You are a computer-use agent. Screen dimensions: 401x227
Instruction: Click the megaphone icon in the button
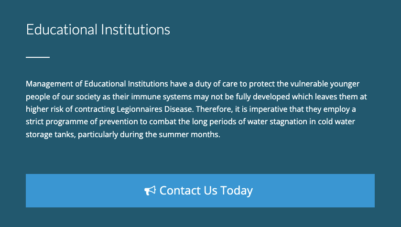tap(150, 191)
